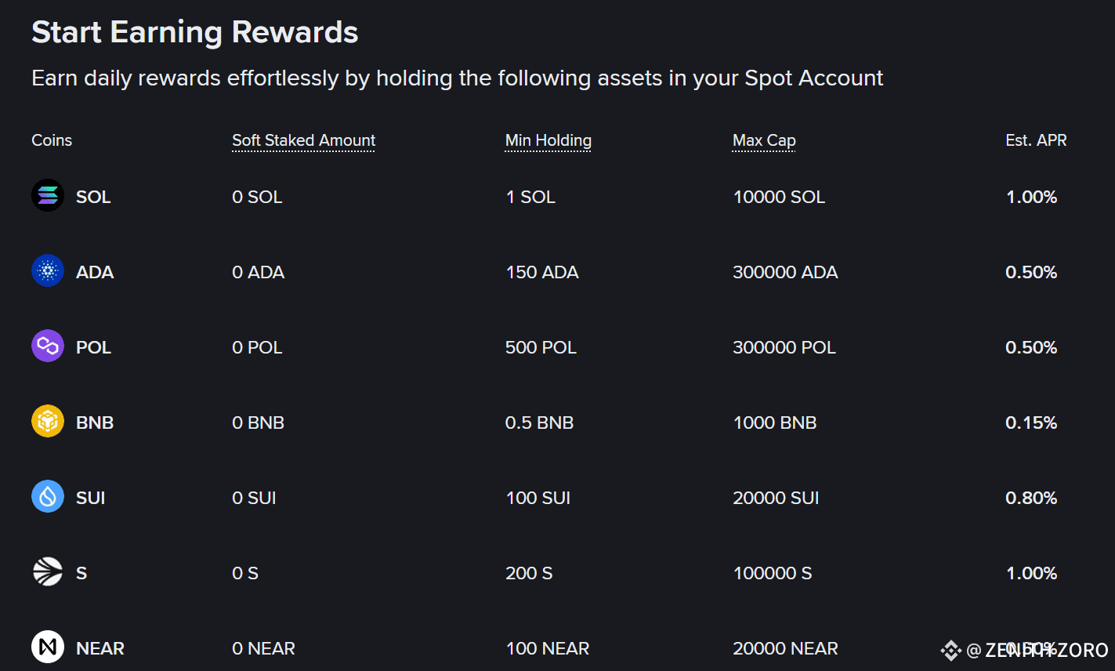This screenshot has height=671, width=1115.
Task: Click the 0.15% APR value for BNB
Action: pos(1031,423)
